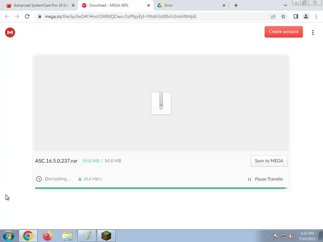The image size is (323, 242).
Task: Launch Firefox from the taskbar
Action: point(48,236)
